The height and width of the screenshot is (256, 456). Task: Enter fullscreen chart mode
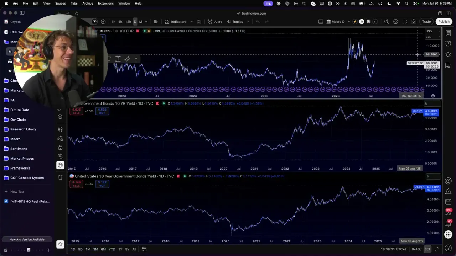405,22
